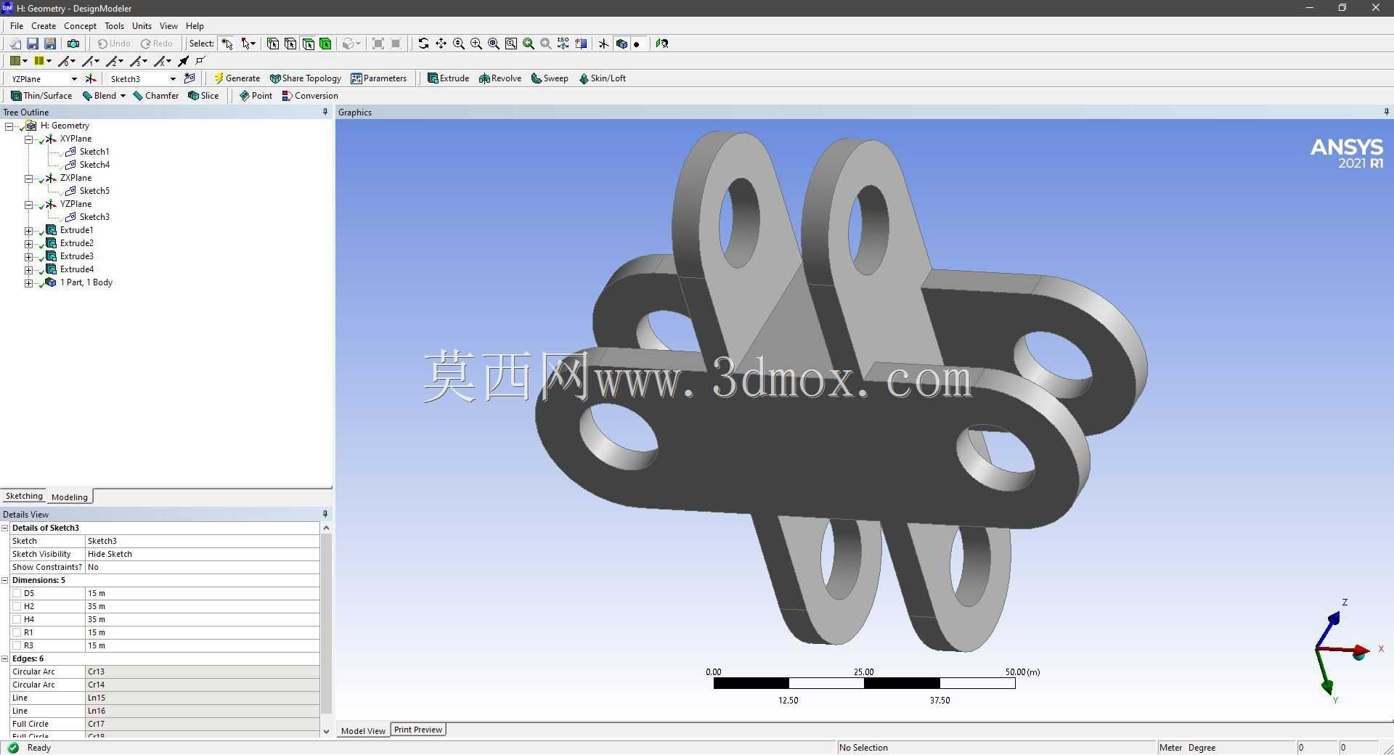Screen dimensions: 1394x755
Task: Click the New Plane icon beside YZPlane
Action: click(91, 78)
